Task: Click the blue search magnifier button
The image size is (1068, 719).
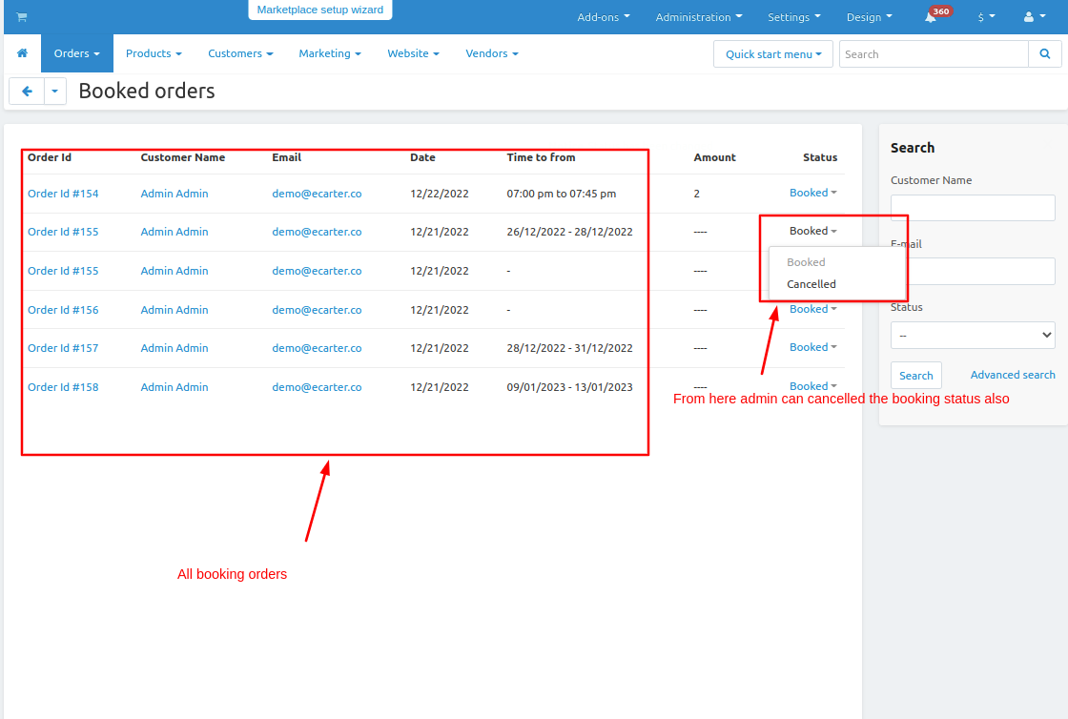Action: 1044,54
